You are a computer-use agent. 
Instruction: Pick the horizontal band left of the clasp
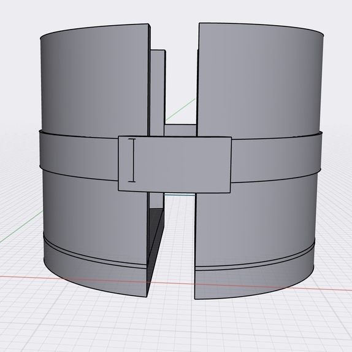coord(78,155)
